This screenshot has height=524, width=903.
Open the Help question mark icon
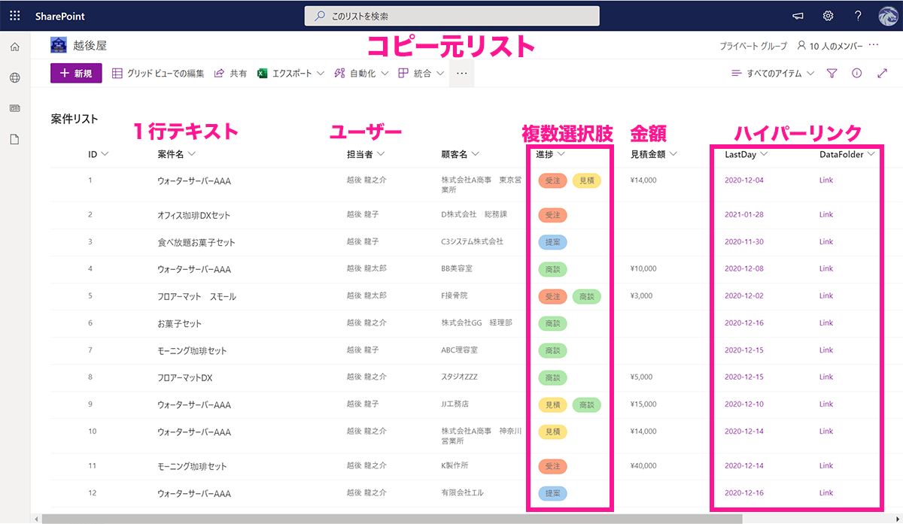(858, 16)
